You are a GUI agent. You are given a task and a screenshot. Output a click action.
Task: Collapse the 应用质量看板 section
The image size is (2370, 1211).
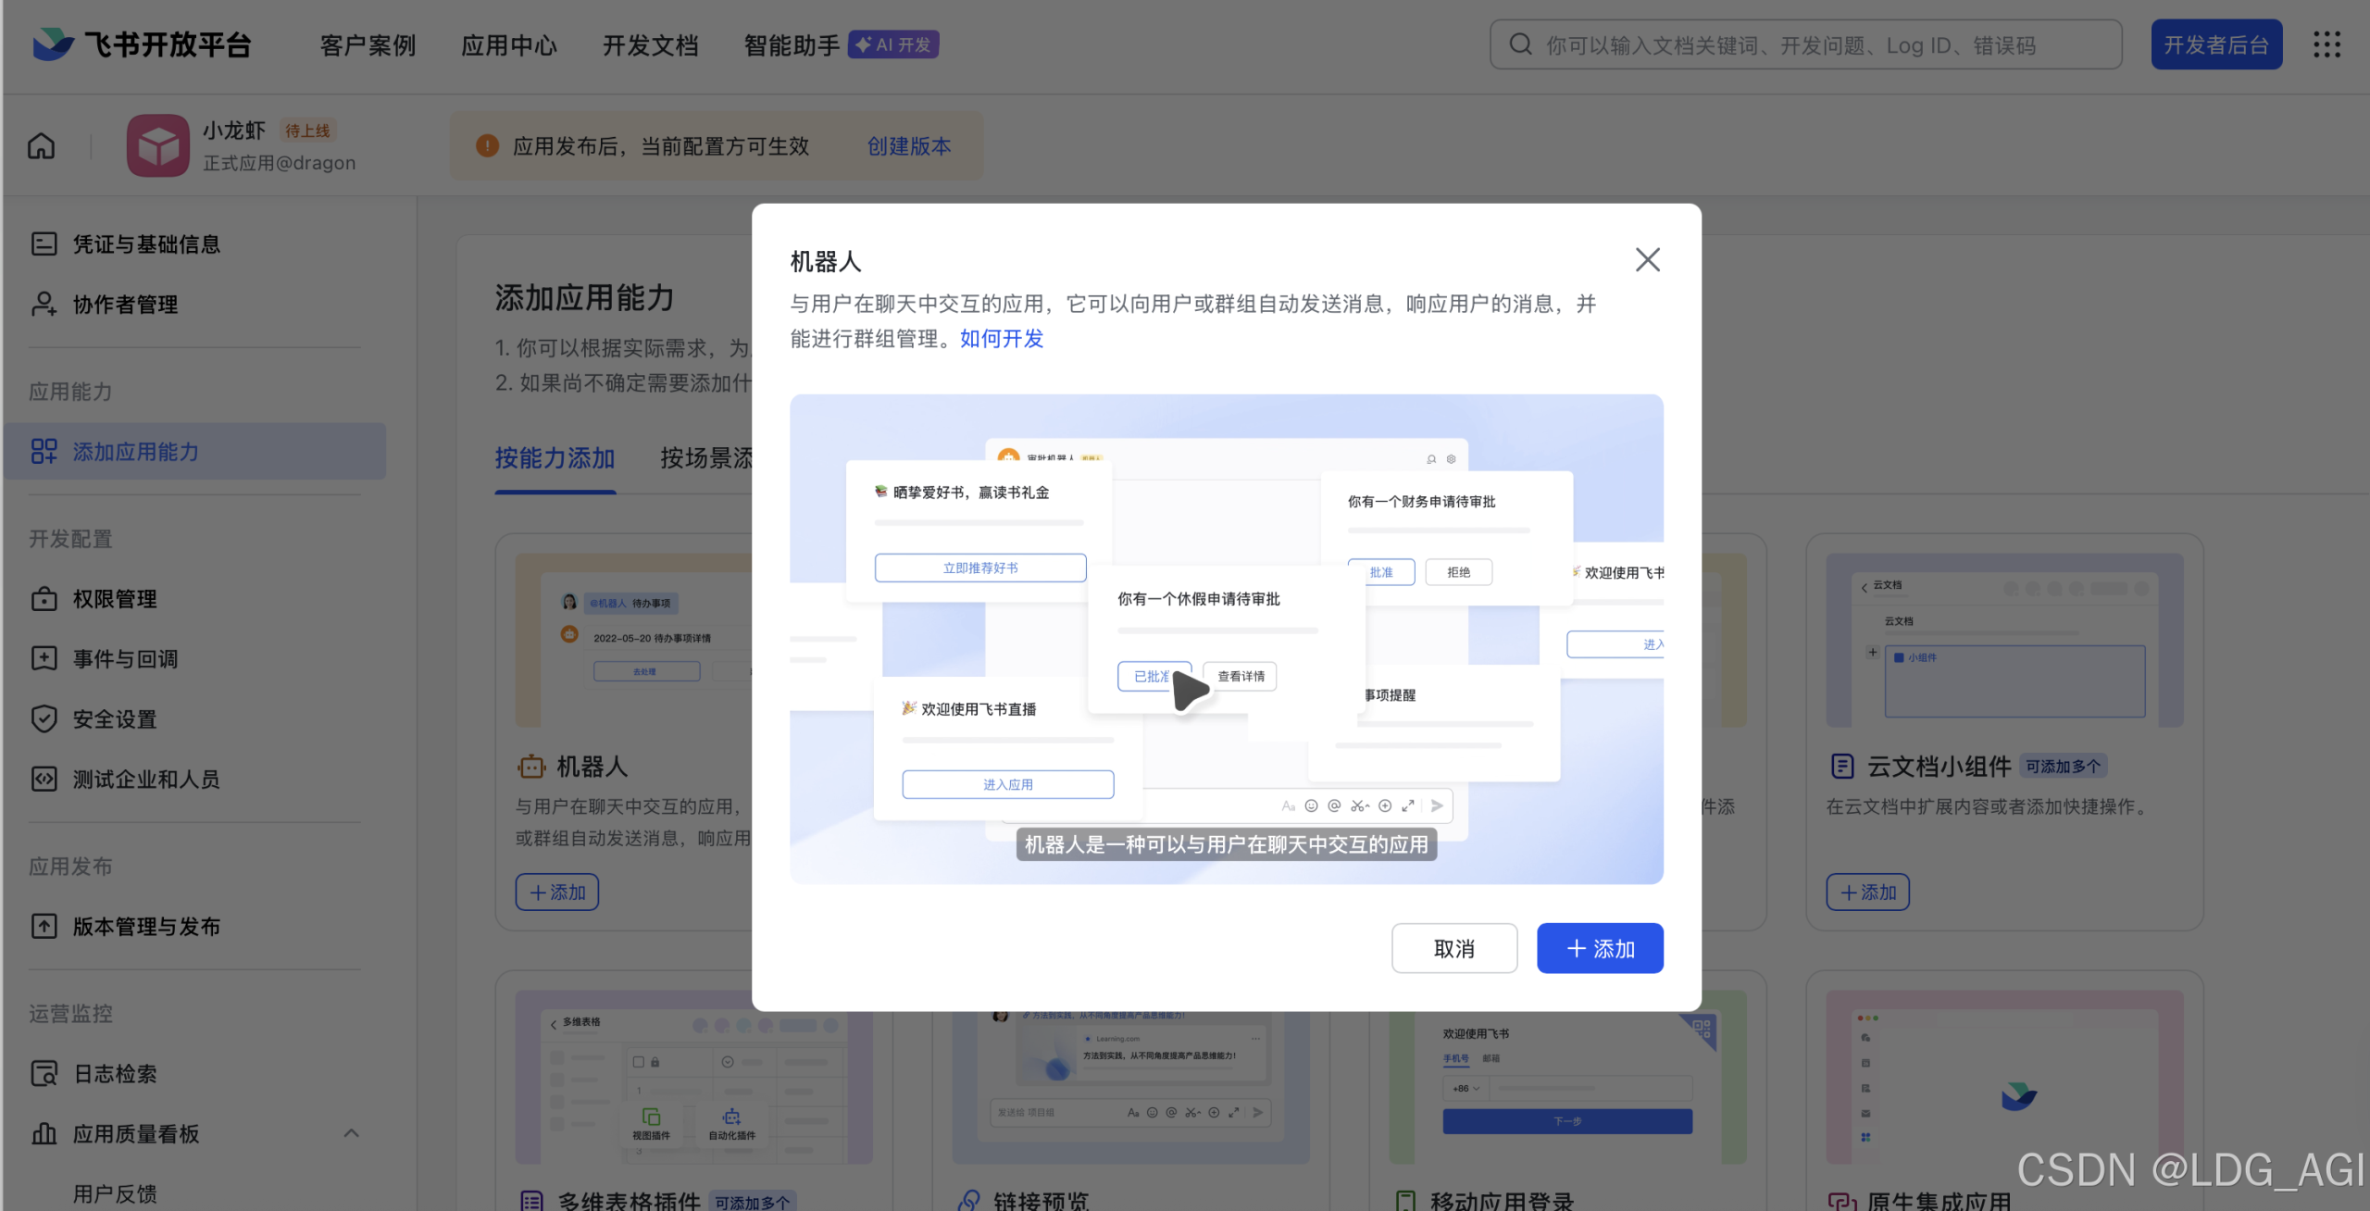click(x=351, y=1133)
